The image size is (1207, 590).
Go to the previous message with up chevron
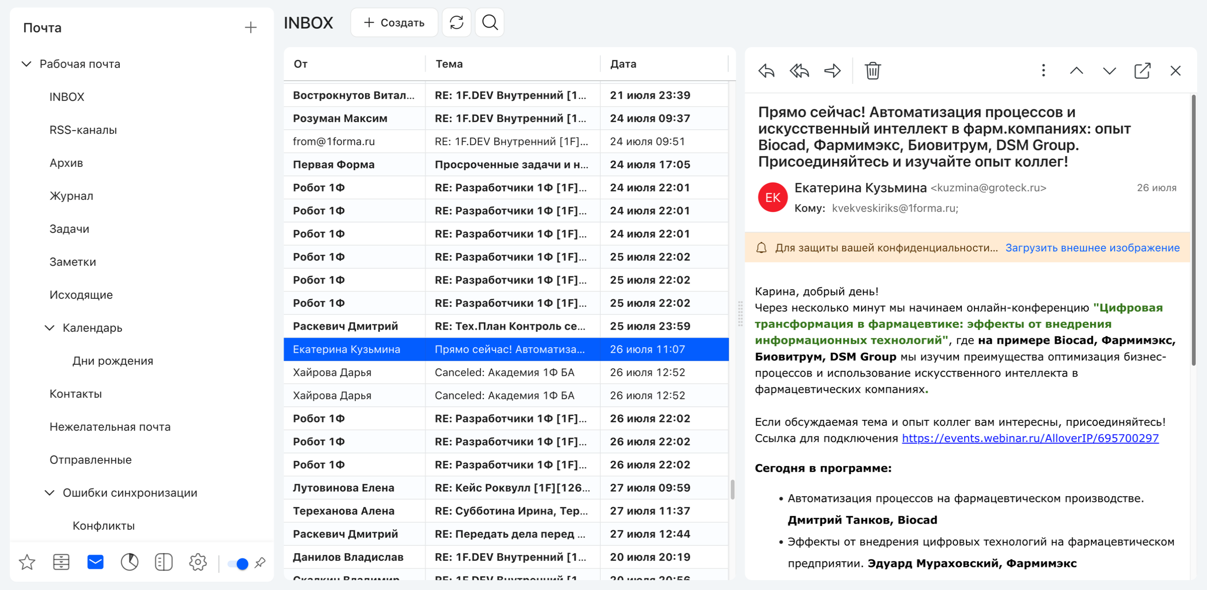[x=1076, y=71]
